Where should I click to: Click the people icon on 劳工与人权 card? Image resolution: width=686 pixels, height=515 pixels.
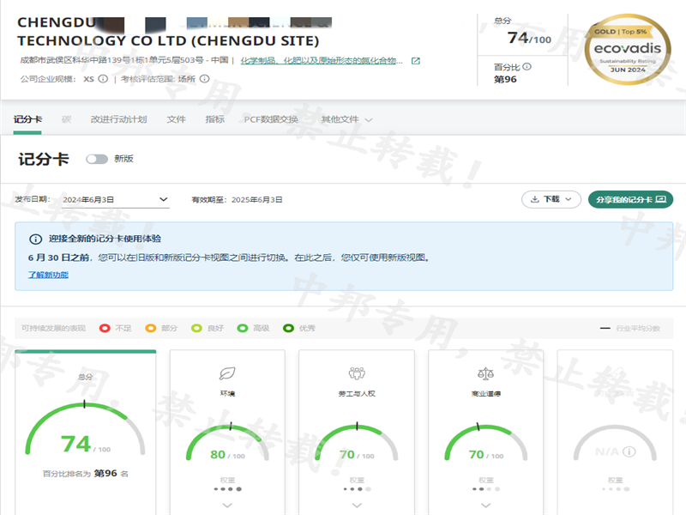tap(357, 373)
